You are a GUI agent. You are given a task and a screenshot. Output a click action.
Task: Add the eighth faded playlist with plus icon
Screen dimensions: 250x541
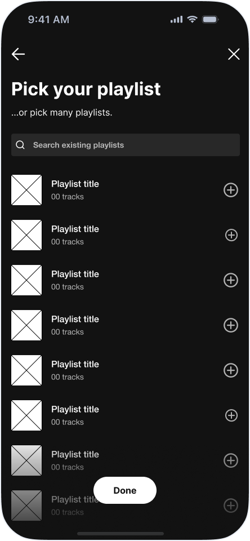(x=231, y=505)
